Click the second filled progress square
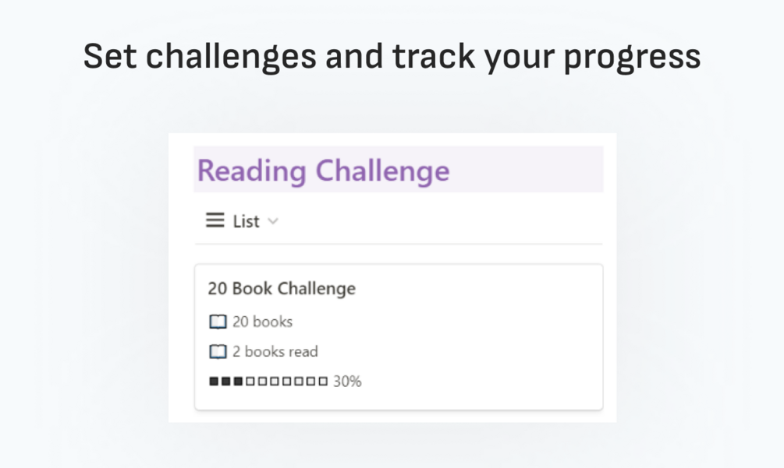 coord(226,382)
